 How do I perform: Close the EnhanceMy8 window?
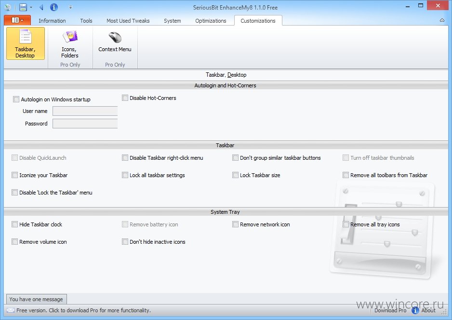438,6
